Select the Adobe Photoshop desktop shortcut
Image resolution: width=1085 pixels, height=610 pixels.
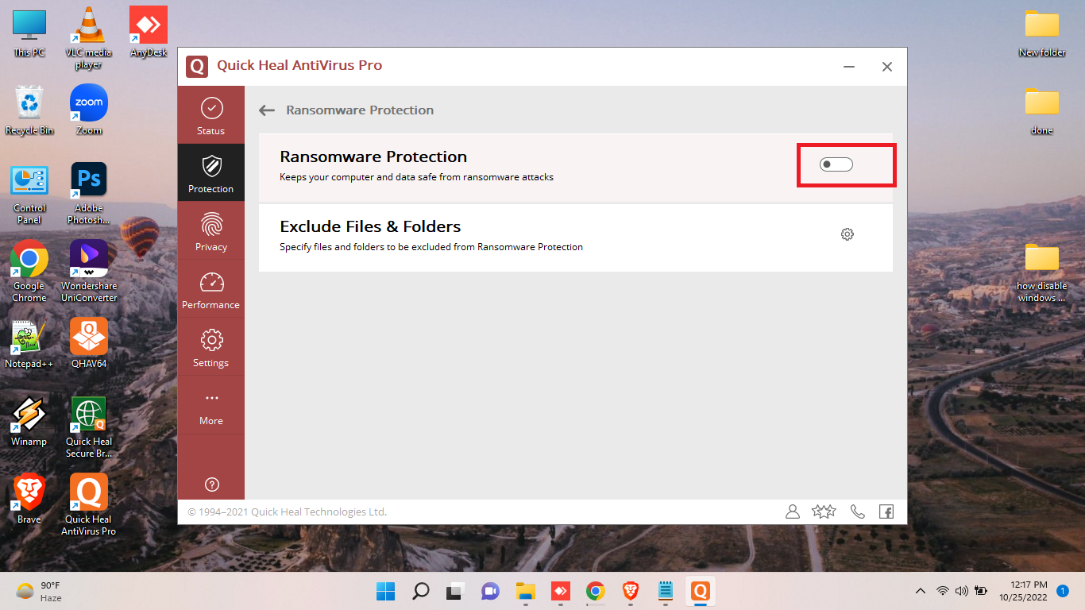pos(89,194)
